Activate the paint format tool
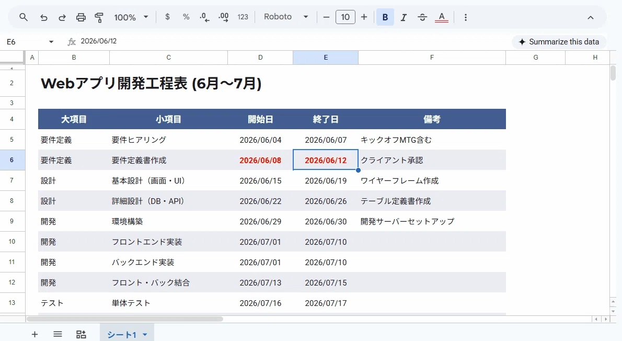 (x=99, y=17)
